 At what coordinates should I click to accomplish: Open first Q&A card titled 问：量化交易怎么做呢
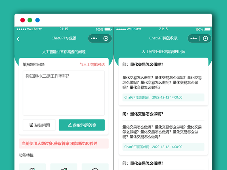[143, 65]
